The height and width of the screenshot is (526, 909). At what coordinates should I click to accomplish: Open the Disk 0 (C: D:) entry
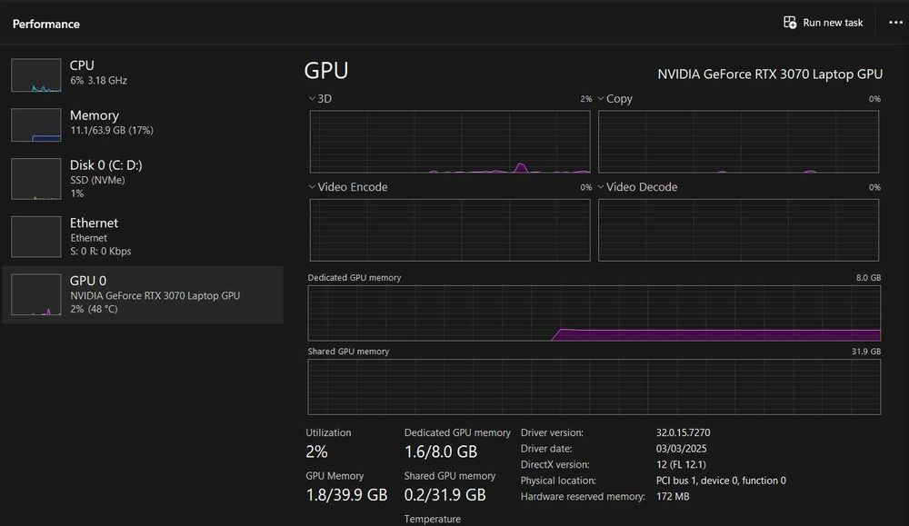tap(144, 179)
